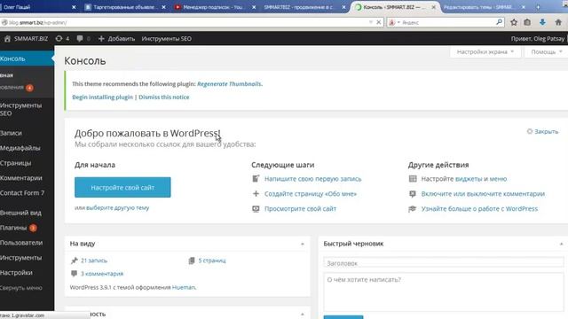Expand the Помощь dropdown

coord(547,52)
